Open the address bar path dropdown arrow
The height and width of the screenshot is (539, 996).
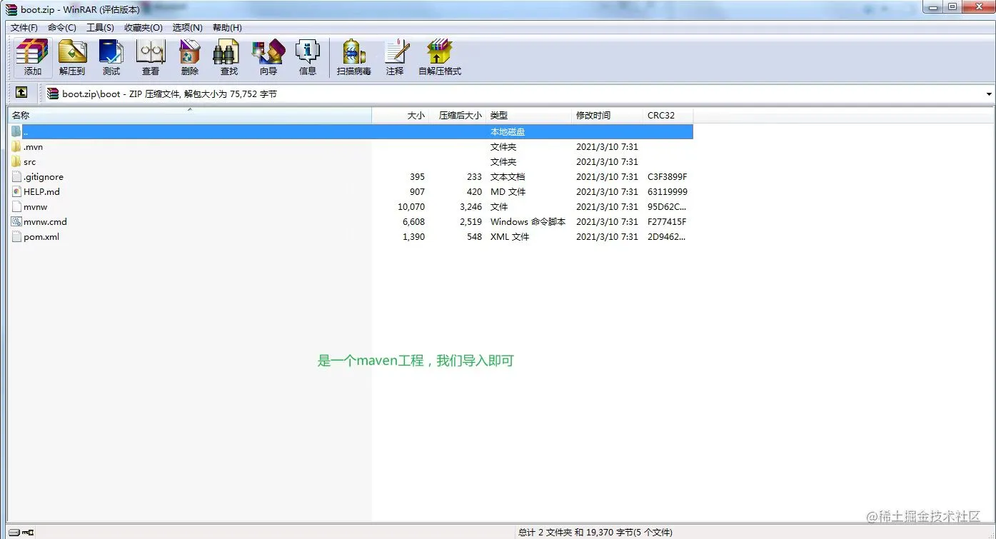tap(989, 94)
